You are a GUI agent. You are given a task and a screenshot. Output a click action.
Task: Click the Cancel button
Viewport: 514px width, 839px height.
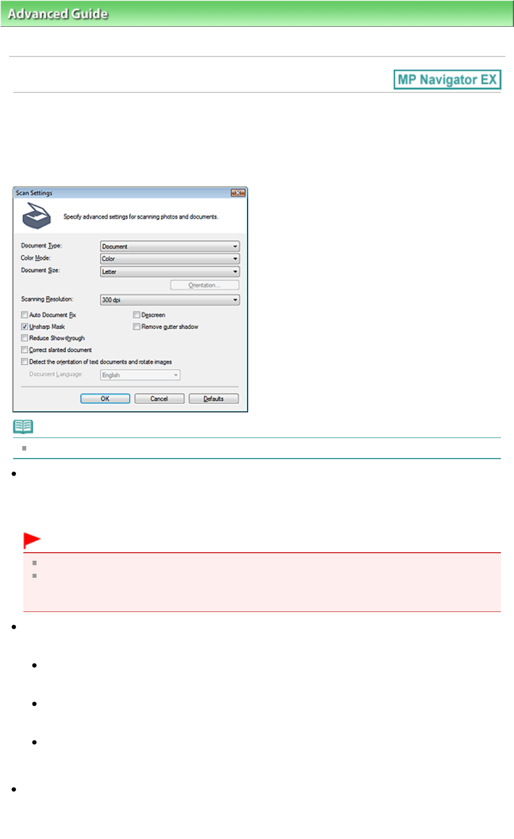click(x=159, y=399)
